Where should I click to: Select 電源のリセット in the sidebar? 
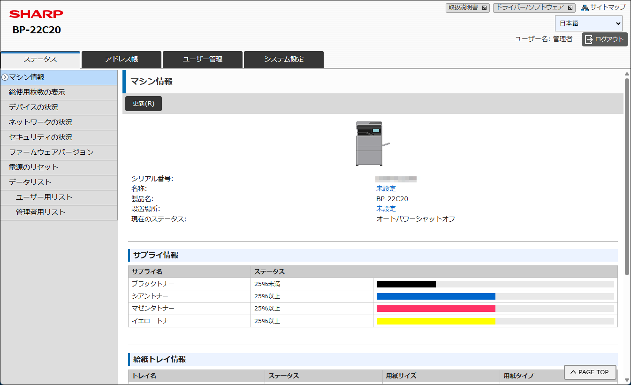point(59,167)
